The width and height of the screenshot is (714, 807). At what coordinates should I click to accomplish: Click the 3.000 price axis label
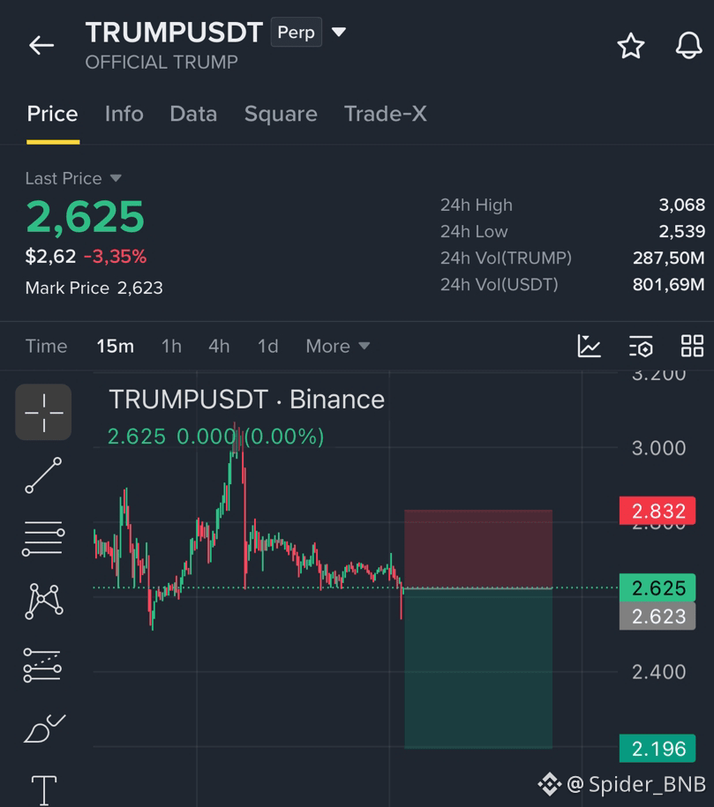(x=659, y=448)
